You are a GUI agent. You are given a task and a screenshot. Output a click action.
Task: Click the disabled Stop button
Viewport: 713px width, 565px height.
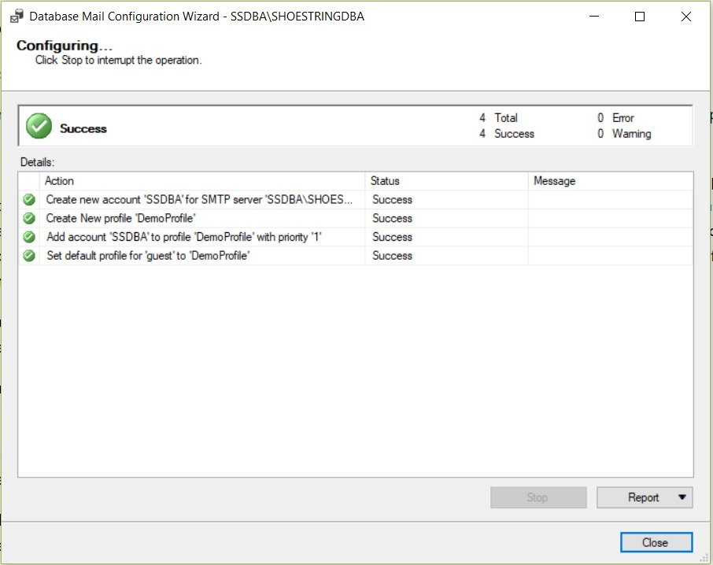click(538, 497)
